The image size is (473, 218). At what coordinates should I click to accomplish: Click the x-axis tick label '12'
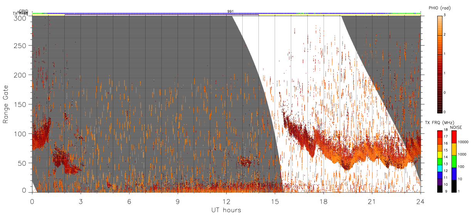click(x=226, y=201)
